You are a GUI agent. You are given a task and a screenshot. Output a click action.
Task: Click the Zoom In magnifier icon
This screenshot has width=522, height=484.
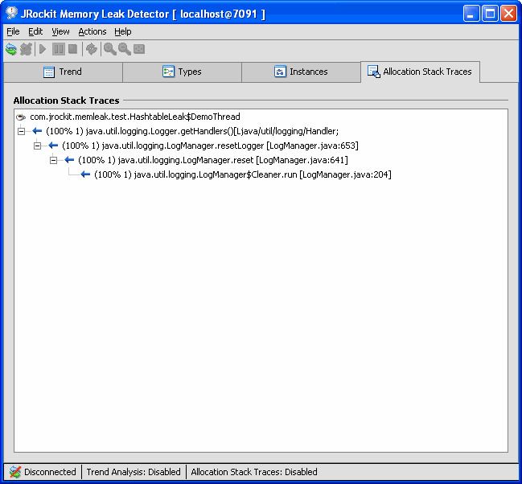click(109, 49)
